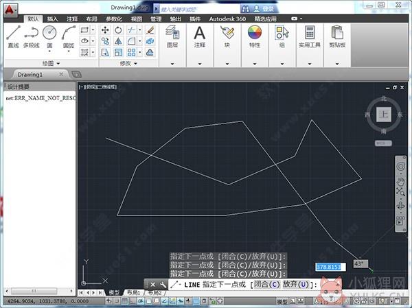This screenshot has width=412, height=308.
Task: Toggle Grid Display in the status bar
Action: point(124,301)
